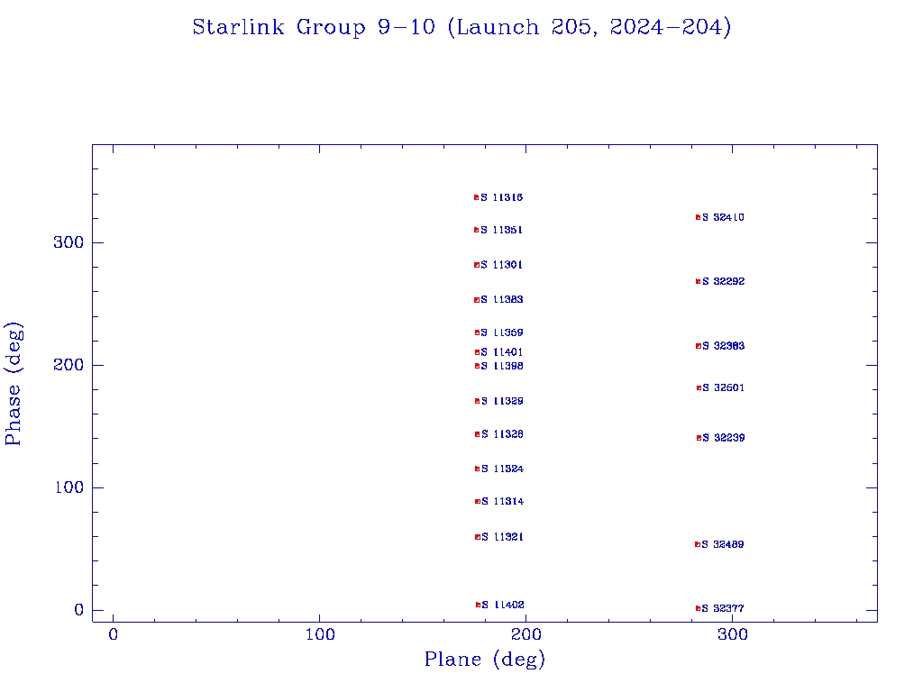
Task: Select the S 11402 marker near bottom
Action: point(478,605)
